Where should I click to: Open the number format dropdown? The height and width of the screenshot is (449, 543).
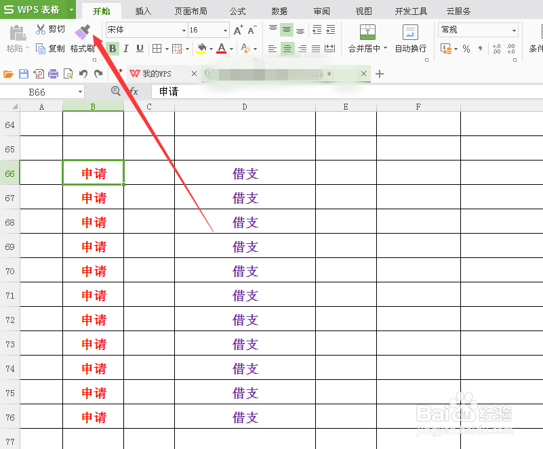[x=514, y=30]
